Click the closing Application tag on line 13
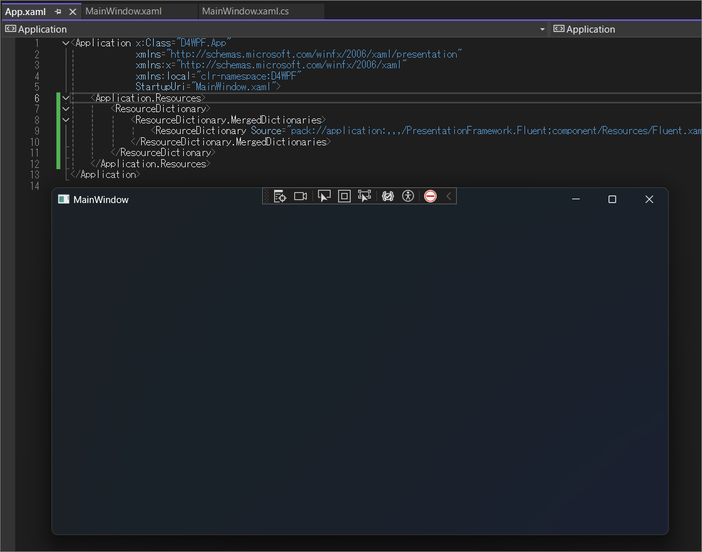Image resolution: width=702 pixels, height=552 pixels. click(105, 174)
